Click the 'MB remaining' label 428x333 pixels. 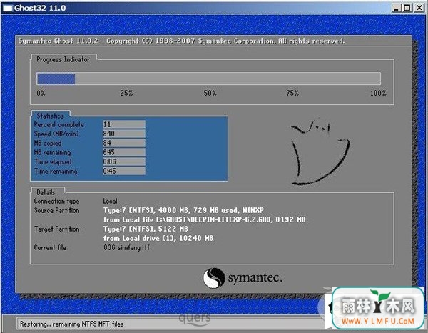[52, 152]
